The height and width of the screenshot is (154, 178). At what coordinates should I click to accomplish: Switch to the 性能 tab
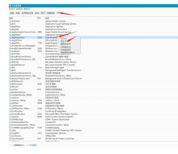(18, 13)
